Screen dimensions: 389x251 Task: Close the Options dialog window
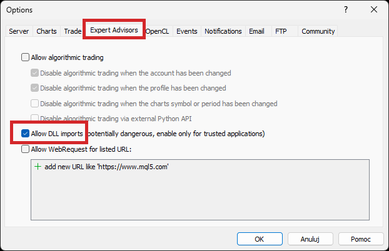(x=374, y=9)
